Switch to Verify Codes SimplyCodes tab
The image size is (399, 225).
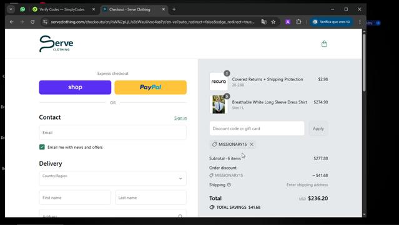(x=62, y=9)
